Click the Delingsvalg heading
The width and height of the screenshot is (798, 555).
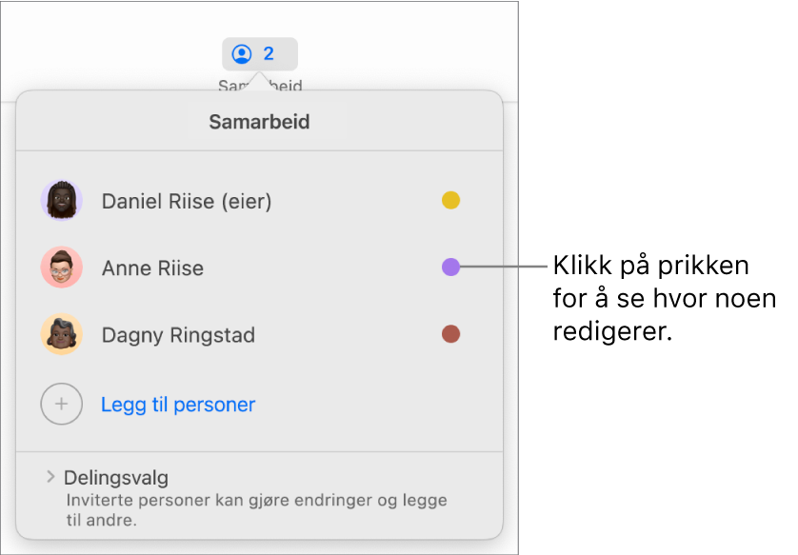(115, 478)
